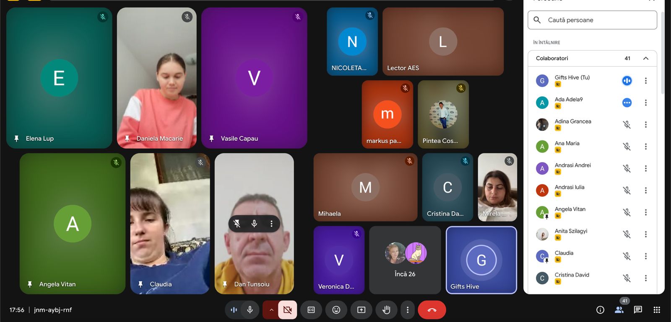Open more options in bottom toolbar
671x322 pixels.
point(407,310)
